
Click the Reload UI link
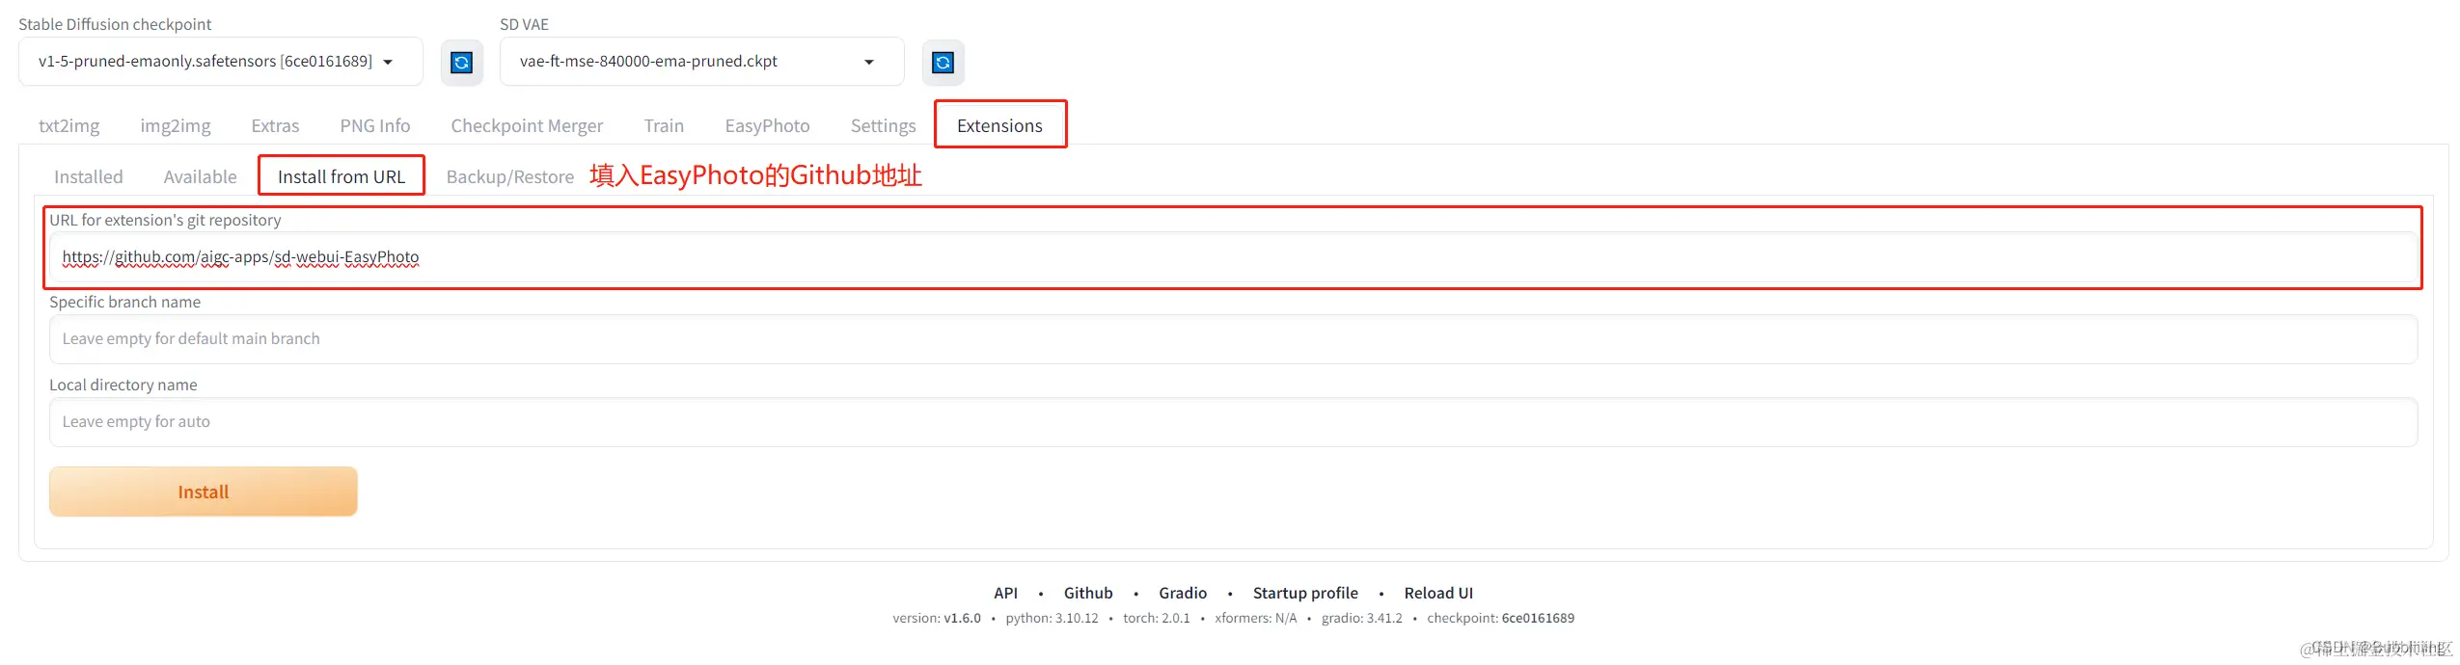1438,593
